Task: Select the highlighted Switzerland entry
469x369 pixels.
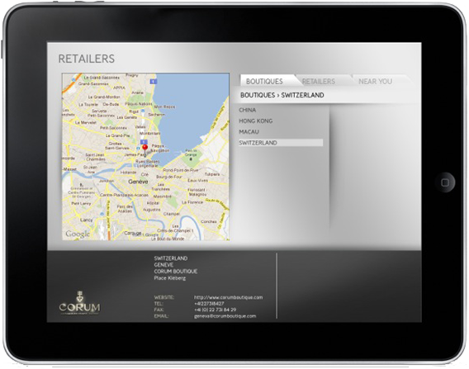Action: pos(281,143)
